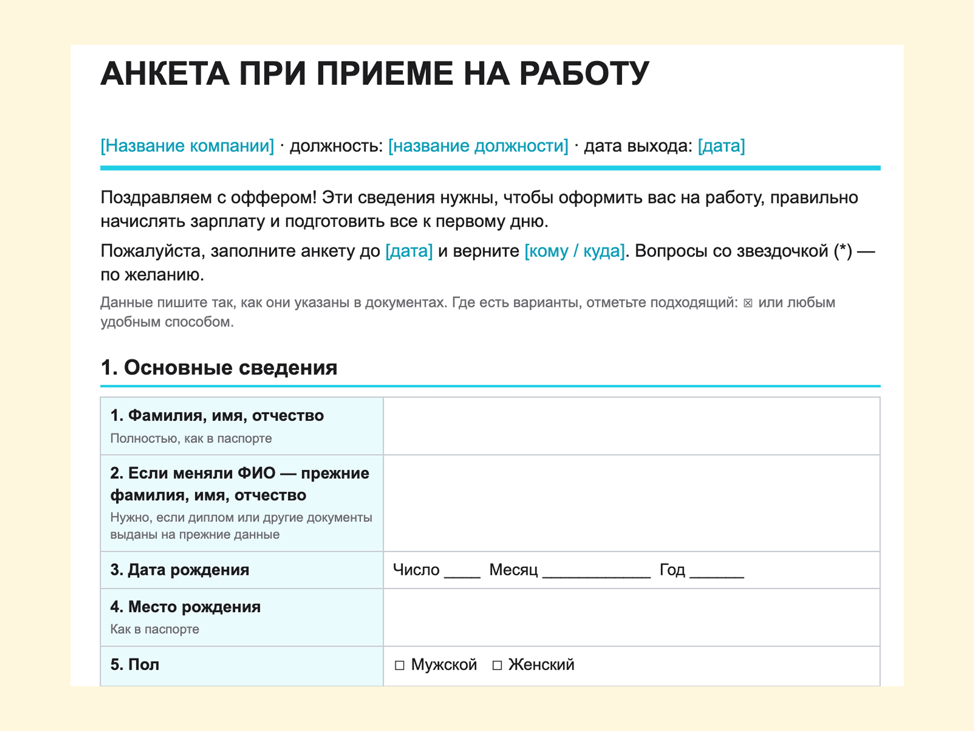
Task: Click the heading 1. Основные сведения
Action: (x=219, y=368)
